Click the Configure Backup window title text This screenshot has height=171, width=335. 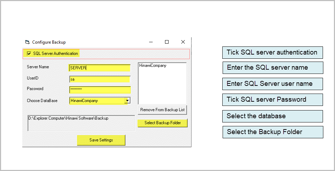click(49, 42)
